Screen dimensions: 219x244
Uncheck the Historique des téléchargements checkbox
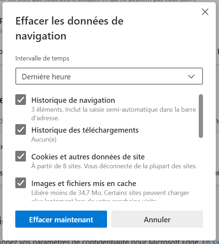21,130
